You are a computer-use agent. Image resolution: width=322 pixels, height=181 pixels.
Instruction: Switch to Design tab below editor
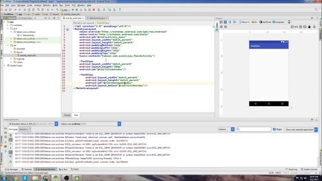tap(67, 115)
